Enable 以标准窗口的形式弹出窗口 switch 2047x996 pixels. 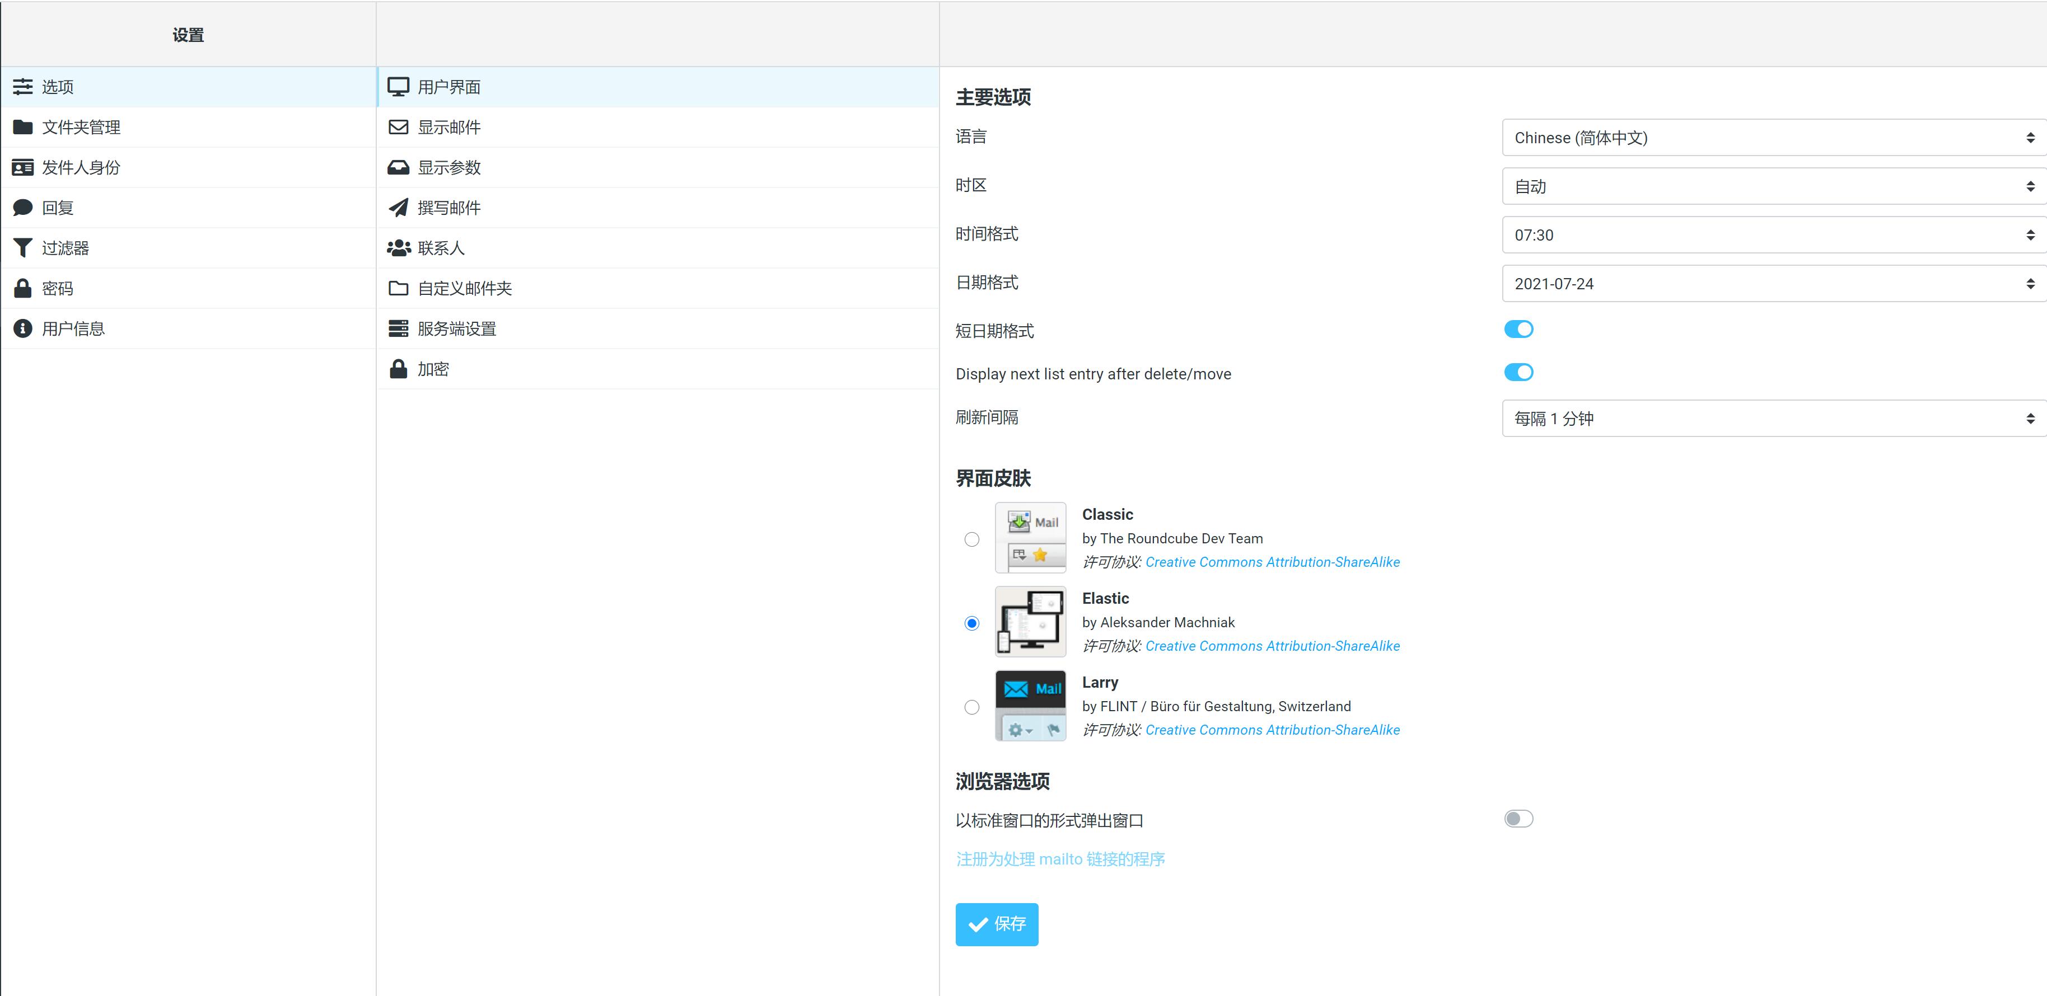coord(1518,819)
